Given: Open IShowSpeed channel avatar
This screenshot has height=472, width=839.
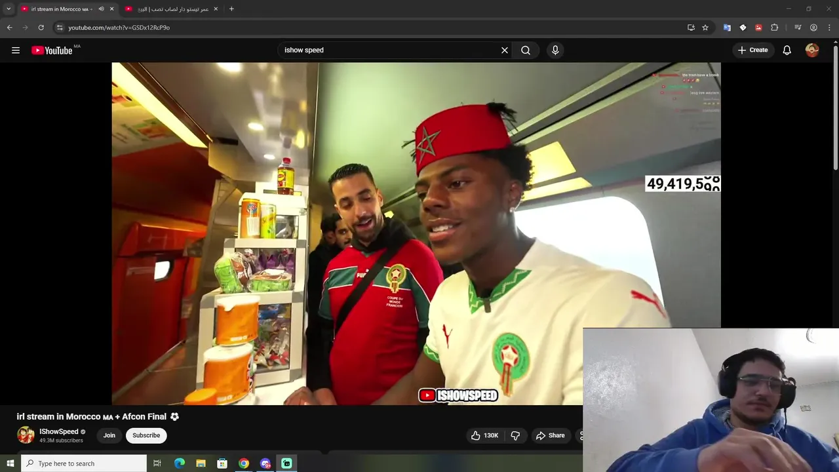Looking at the screenshot, I should [26, 435].
